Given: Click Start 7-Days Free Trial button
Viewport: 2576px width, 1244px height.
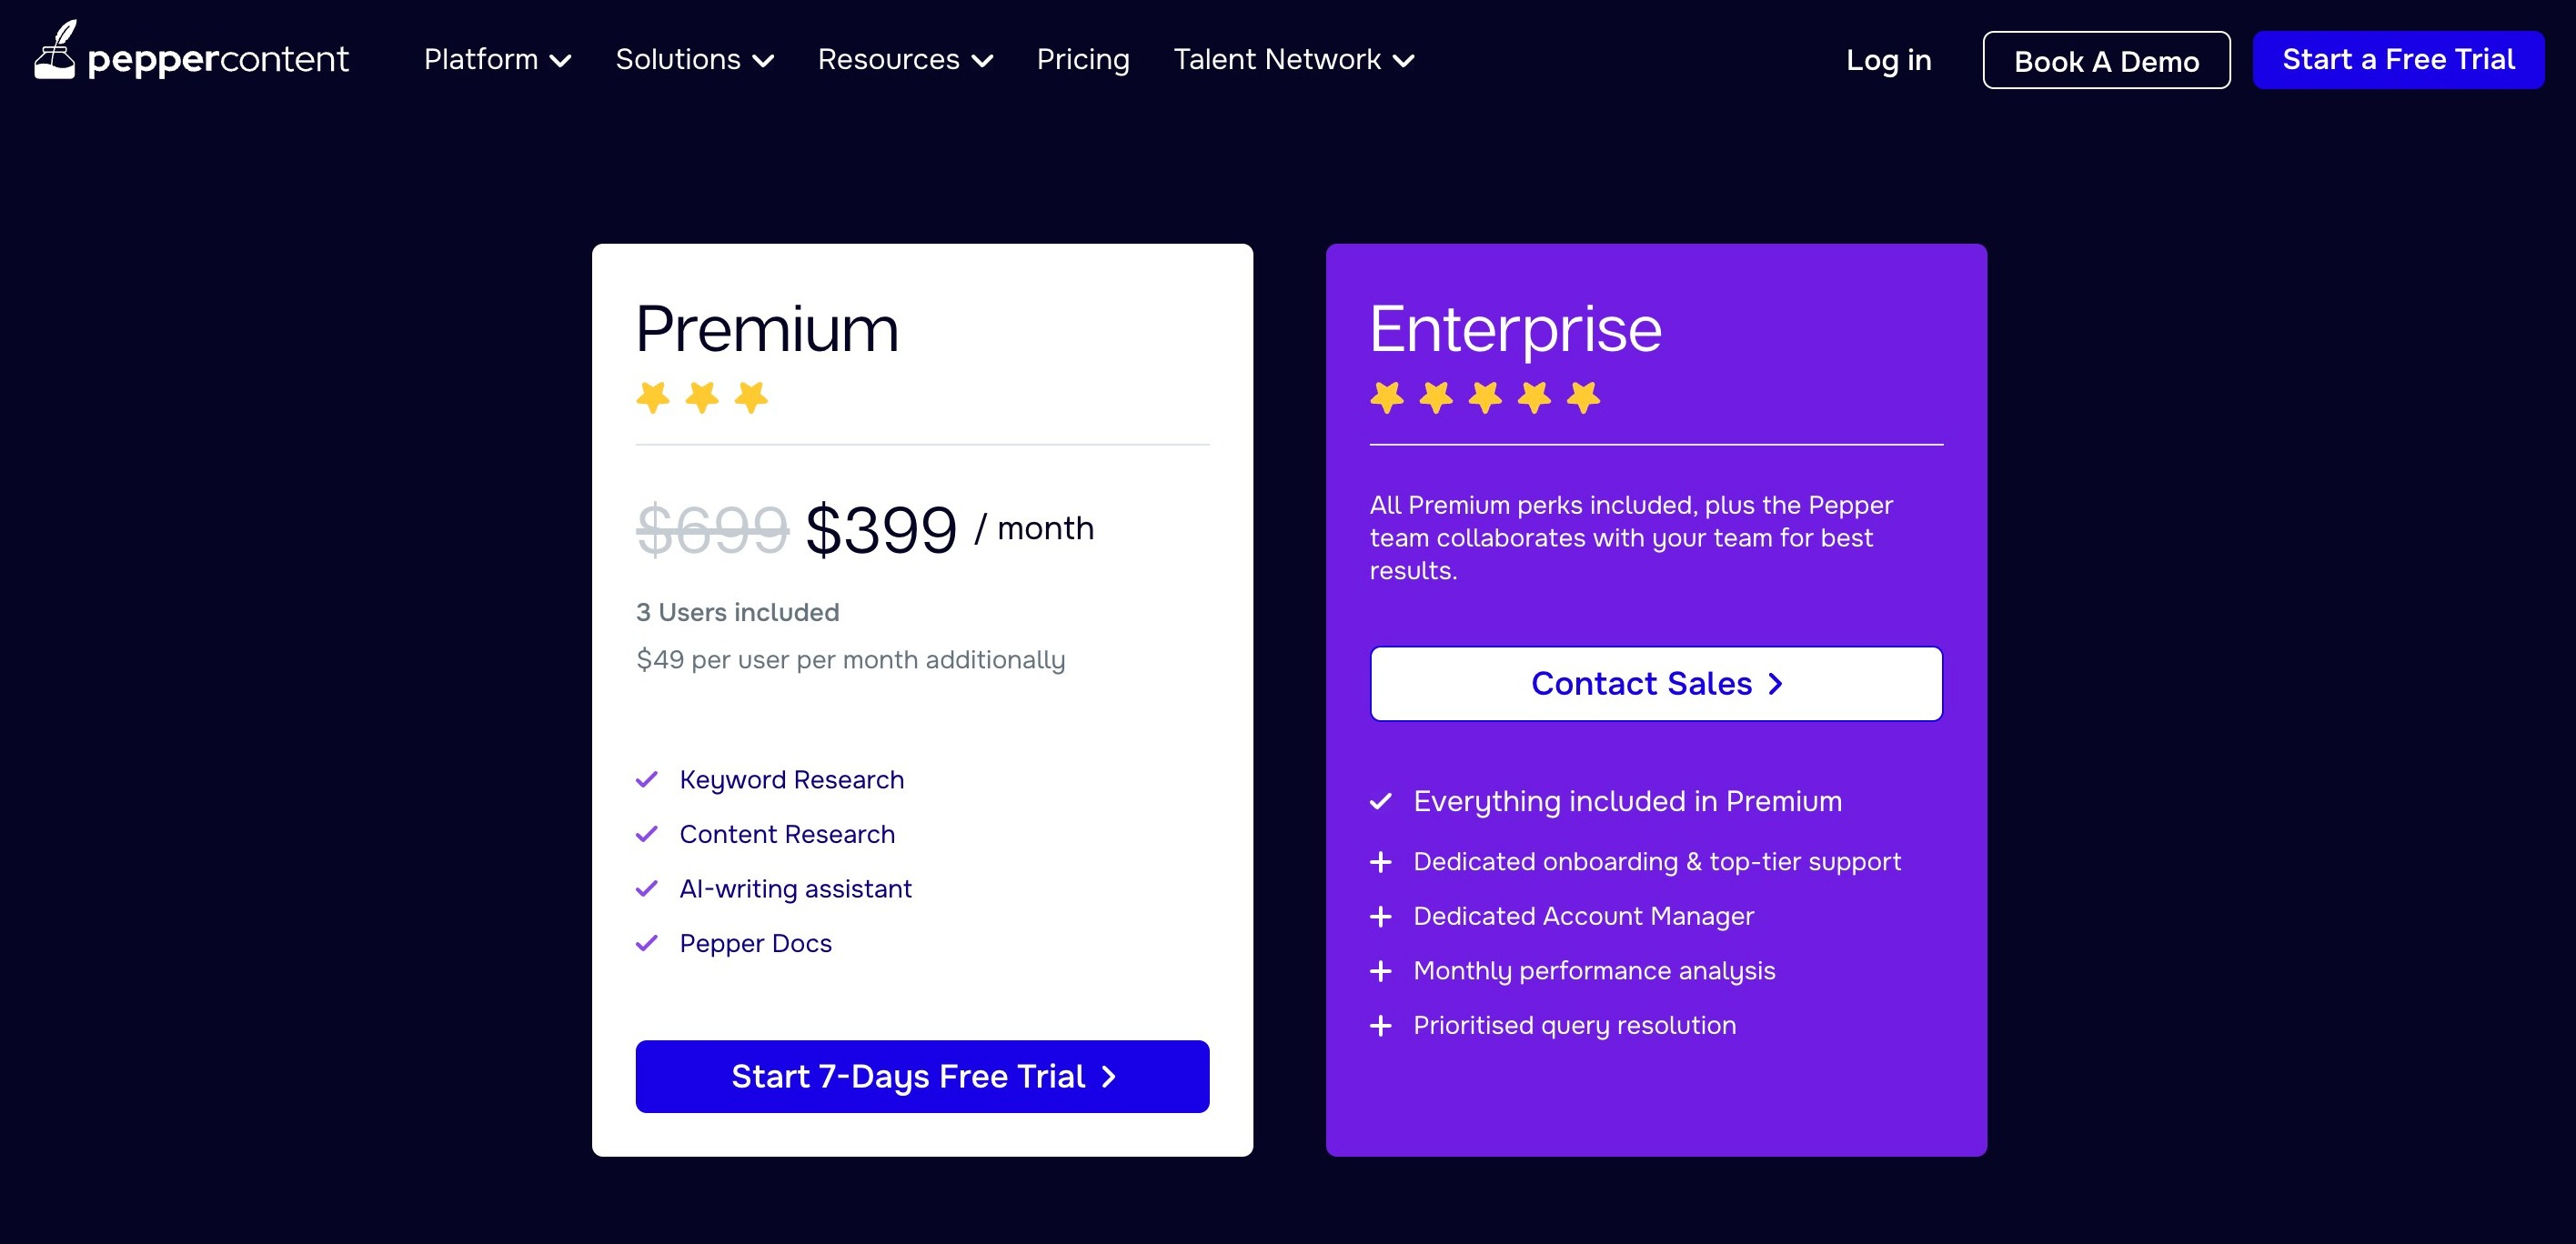Looking at the screenshot, I should point(921,1076).
